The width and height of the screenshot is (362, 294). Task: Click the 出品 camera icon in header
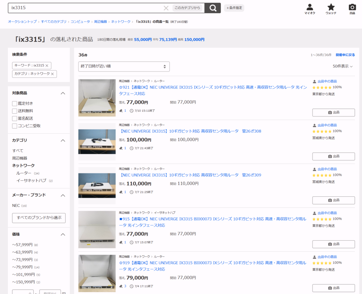click(352, 9)
